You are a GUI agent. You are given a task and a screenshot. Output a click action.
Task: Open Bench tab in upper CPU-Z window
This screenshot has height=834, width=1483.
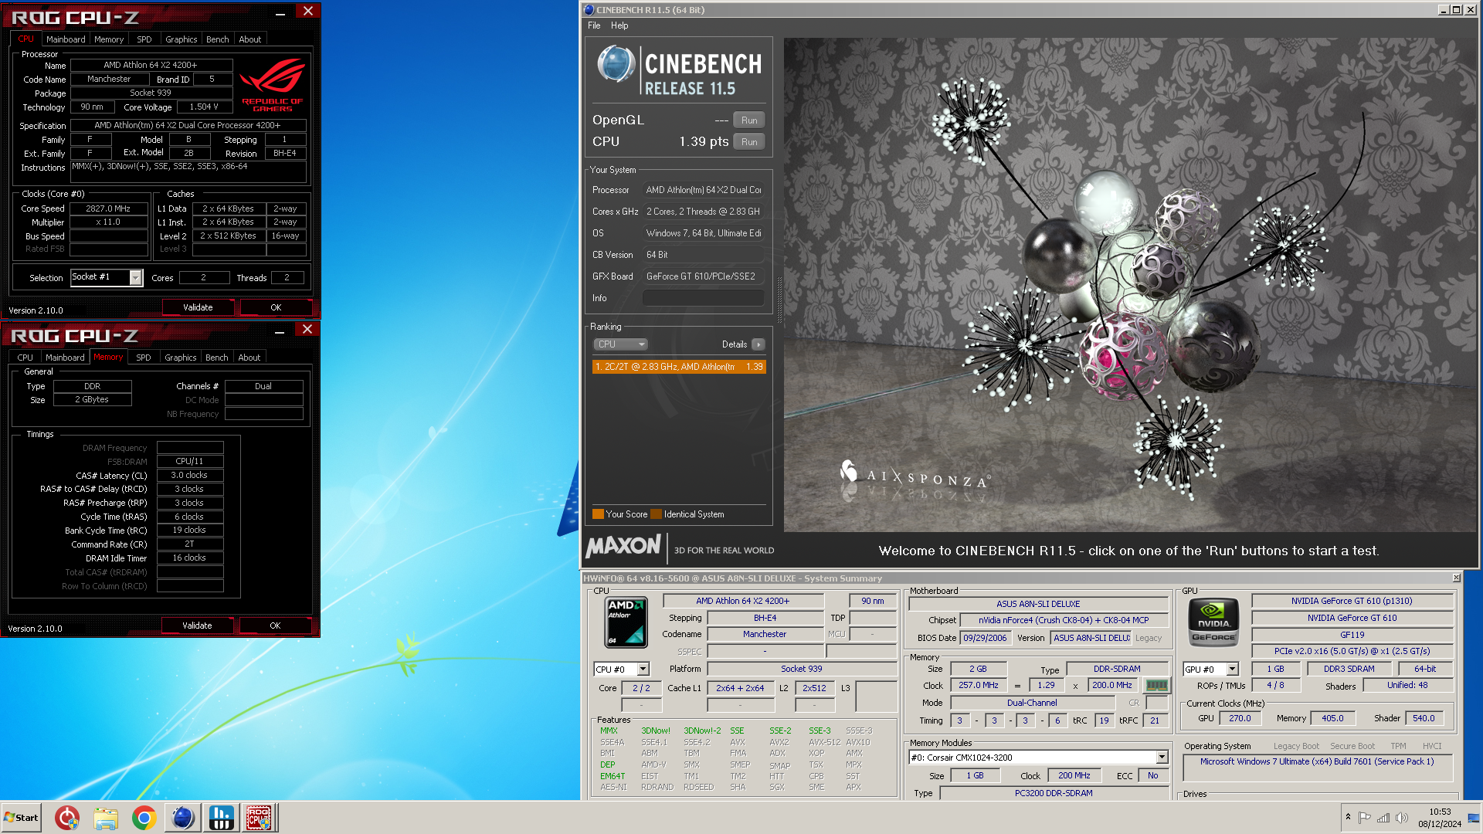pos(218,39)
